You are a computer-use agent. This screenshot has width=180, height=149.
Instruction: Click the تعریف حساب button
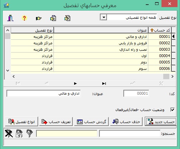tap(56, 122)
